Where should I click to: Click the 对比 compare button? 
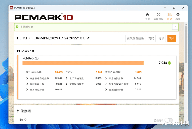151,38
